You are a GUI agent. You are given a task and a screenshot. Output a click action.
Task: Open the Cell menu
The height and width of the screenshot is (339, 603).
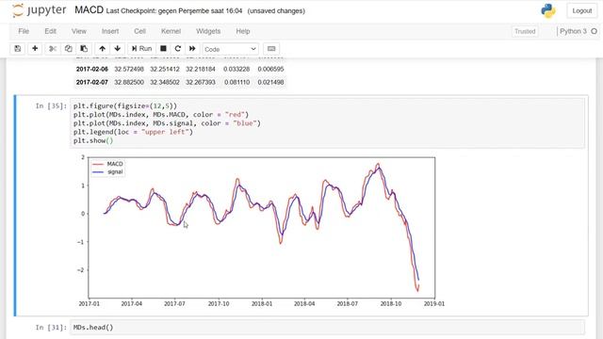tap(139, 31)
